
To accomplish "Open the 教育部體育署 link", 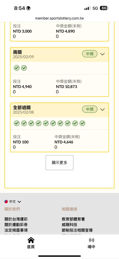I will point(73,219).
